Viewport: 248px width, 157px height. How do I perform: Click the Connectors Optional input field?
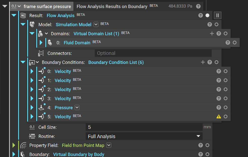click(x=153, y=53)
